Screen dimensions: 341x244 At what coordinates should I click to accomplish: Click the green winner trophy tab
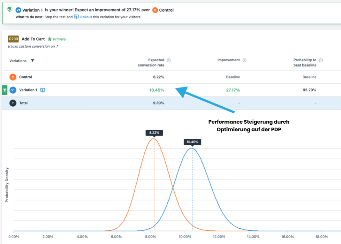pyautogui.click(x=4, y=90)
